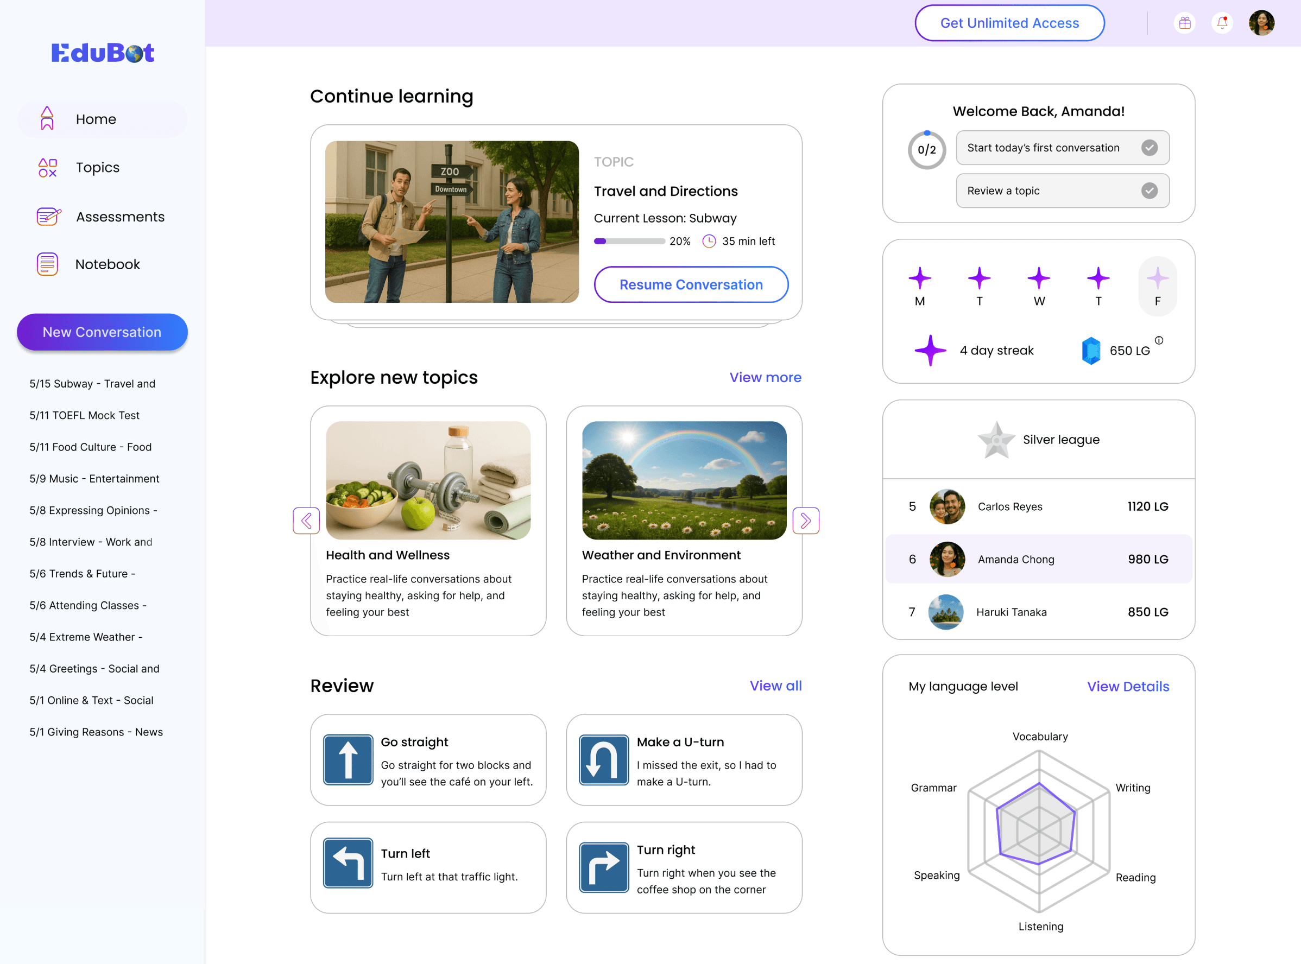Open the Notebook sidebar item
Image resolution: width=1301 pixels, height=964 pixels.
pyautogui.click(x=108, y=264)
